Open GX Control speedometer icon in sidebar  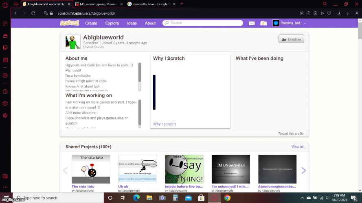(5, 24)
